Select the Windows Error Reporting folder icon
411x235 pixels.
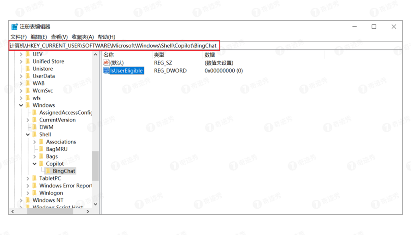point(35,186)
